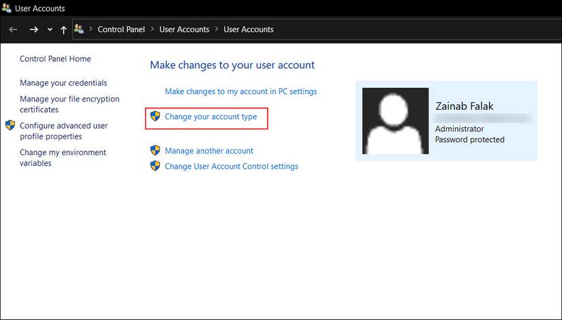
Task: Open the recent locations dropdown chevron
Action: coord(50,30)
